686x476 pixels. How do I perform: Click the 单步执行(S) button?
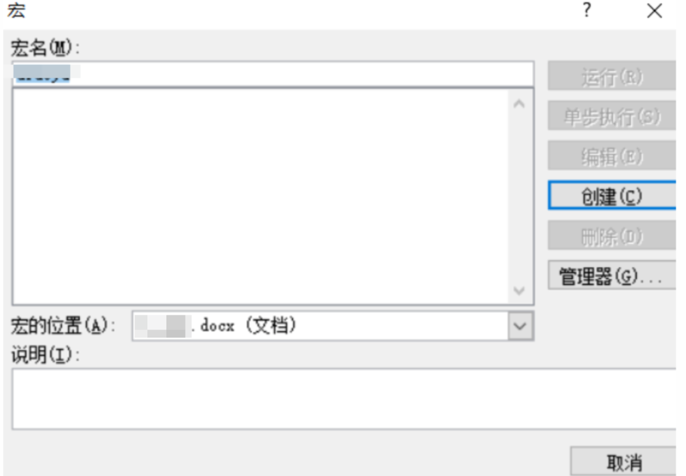(x=612, y=116)
